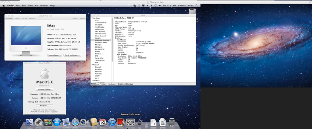Image resolution: width=312 pixels, height=129 pixels.
Task: Select Thunderbolt in hardware list
Action: tap(100, 61)
